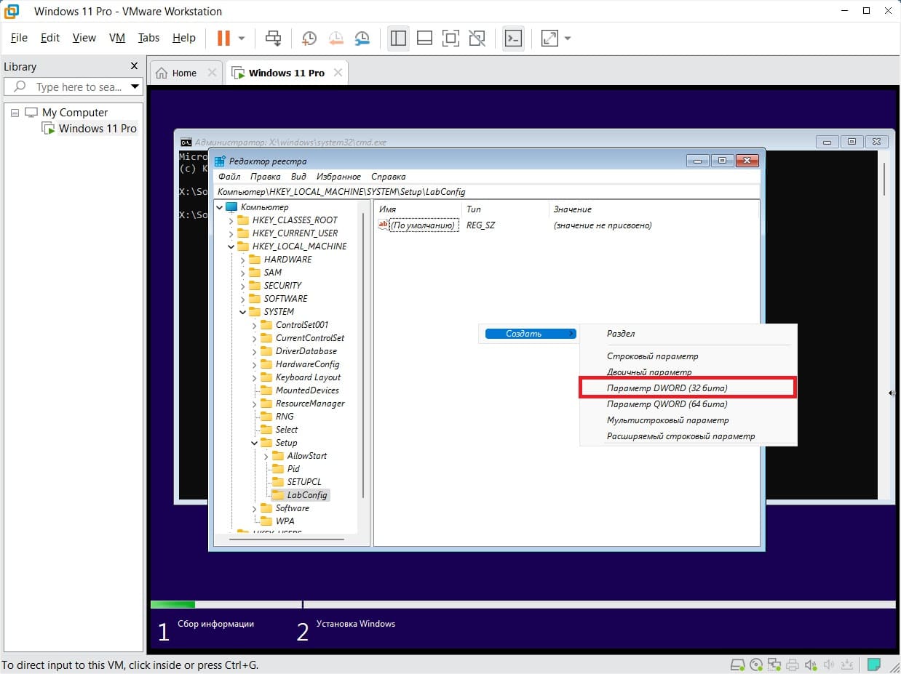Enter full screen mode
The image size is (901, 674).
pos(451,38)
